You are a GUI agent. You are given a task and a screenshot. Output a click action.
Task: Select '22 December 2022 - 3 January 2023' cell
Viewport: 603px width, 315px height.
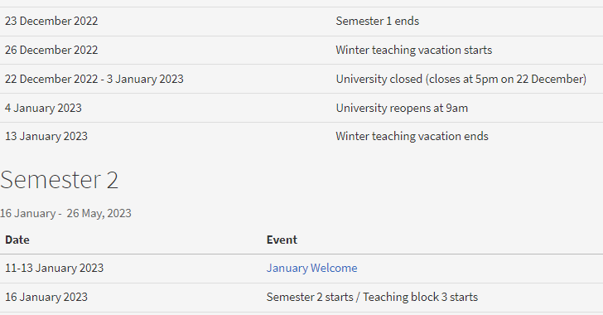click(x=94, y=79)
